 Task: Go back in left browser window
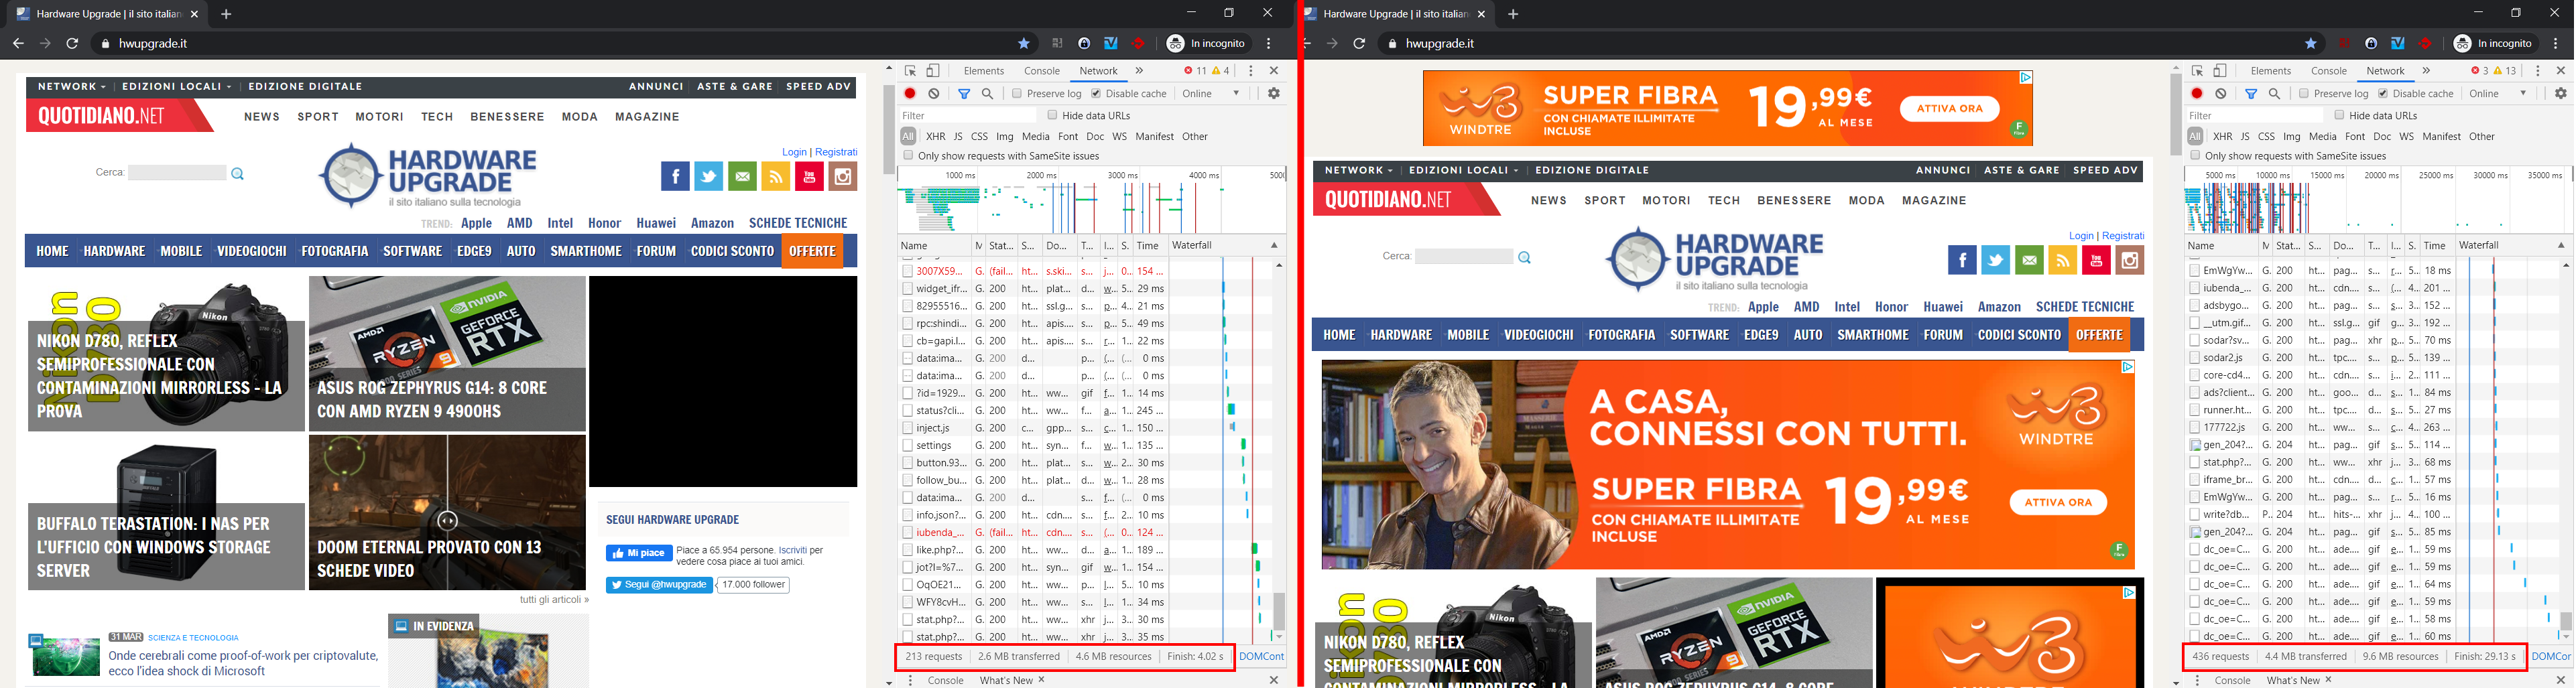coord(17,43)
